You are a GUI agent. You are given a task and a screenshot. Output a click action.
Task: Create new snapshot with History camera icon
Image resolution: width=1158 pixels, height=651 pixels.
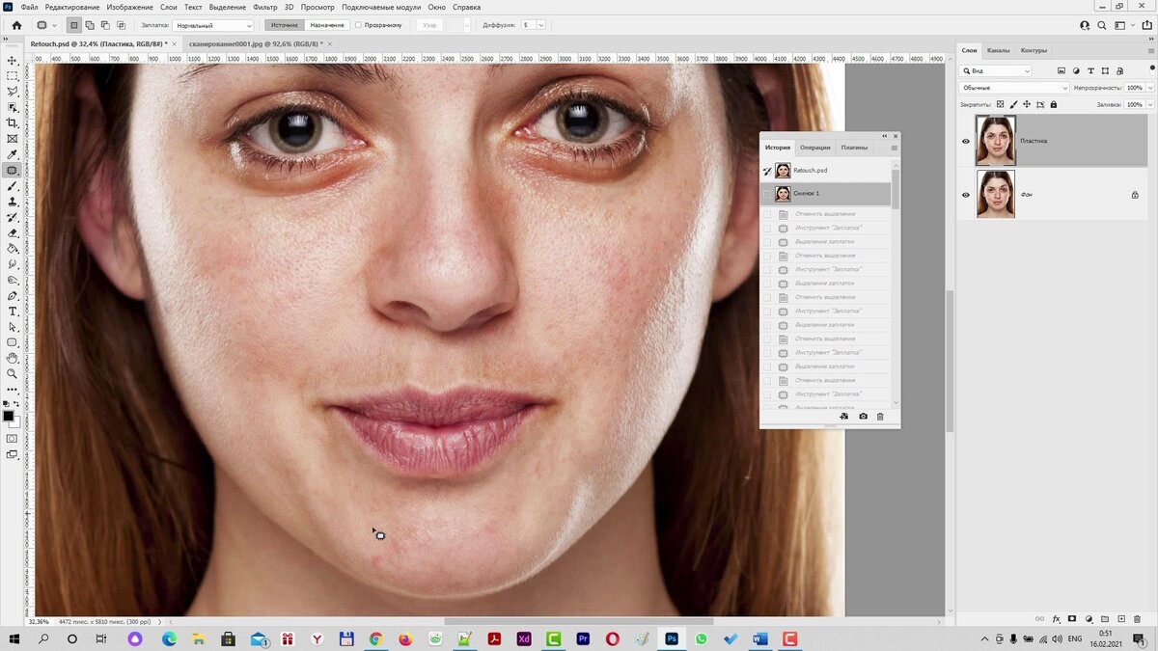[863, 417]
